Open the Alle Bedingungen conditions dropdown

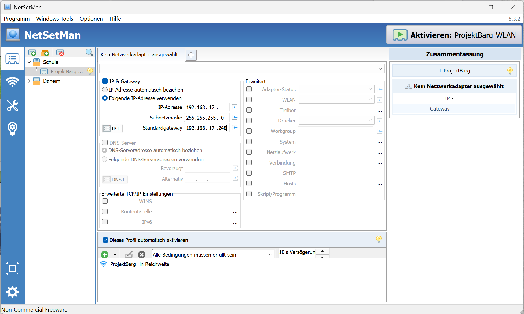213,254
